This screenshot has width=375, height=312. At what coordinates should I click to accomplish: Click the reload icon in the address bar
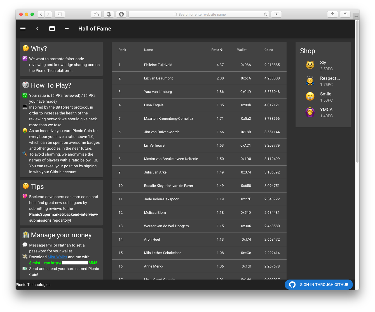(265, 14)
